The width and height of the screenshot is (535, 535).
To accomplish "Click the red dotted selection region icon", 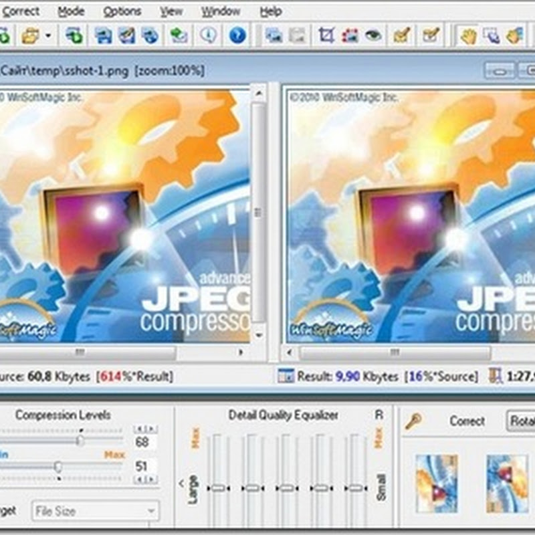I will point(350,35).
